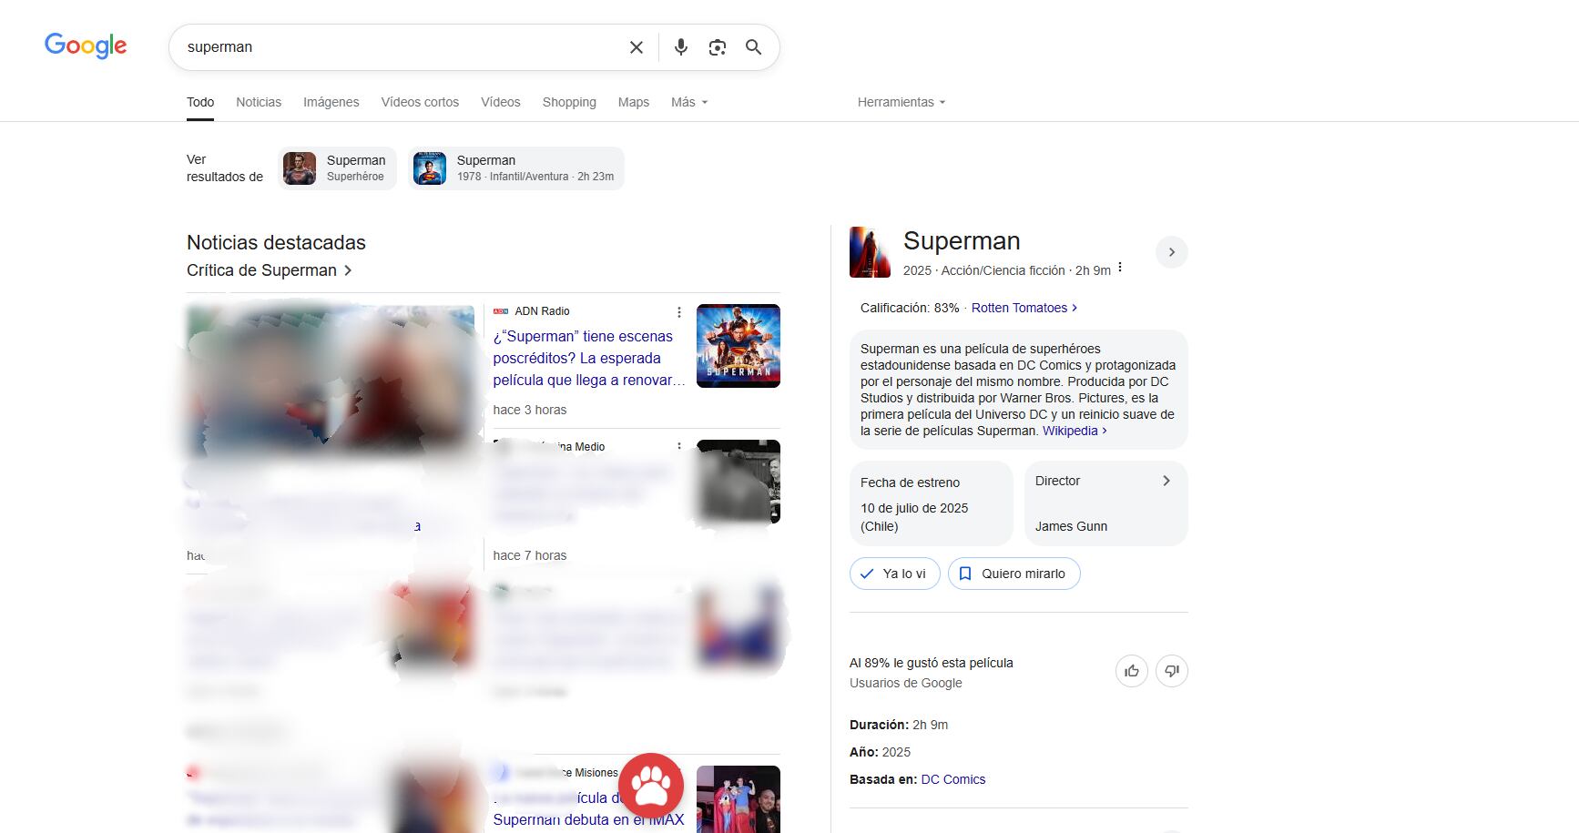Switch to the Noticias tab

click(259, 102)
